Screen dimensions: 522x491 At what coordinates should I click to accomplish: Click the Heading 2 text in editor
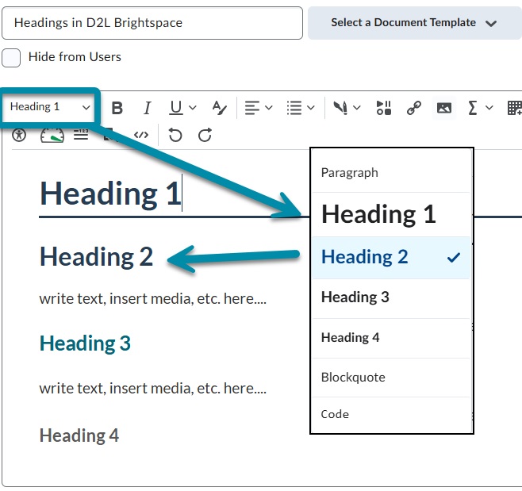pos(96,257)
